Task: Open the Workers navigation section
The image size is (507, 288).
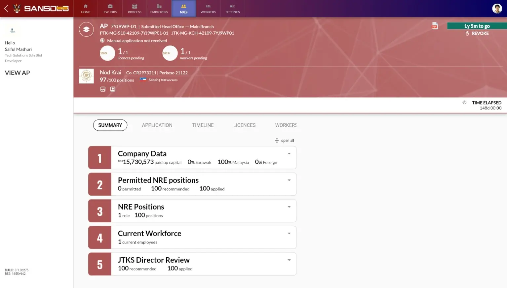Action: click(208, 9)
